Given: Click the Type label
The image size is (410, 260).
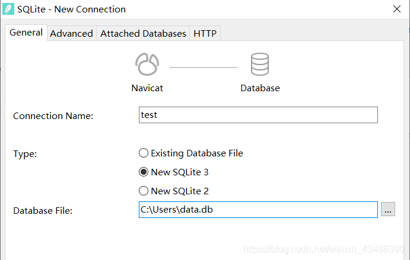Looking at the screenshot, I should click(x=25, y=154).
